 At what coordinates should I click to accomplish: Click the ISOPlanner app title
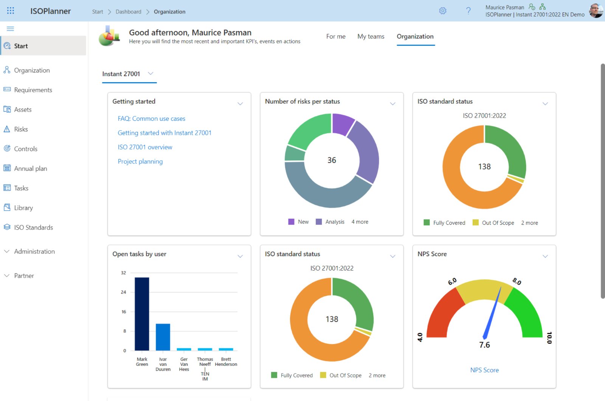(51, 11)
